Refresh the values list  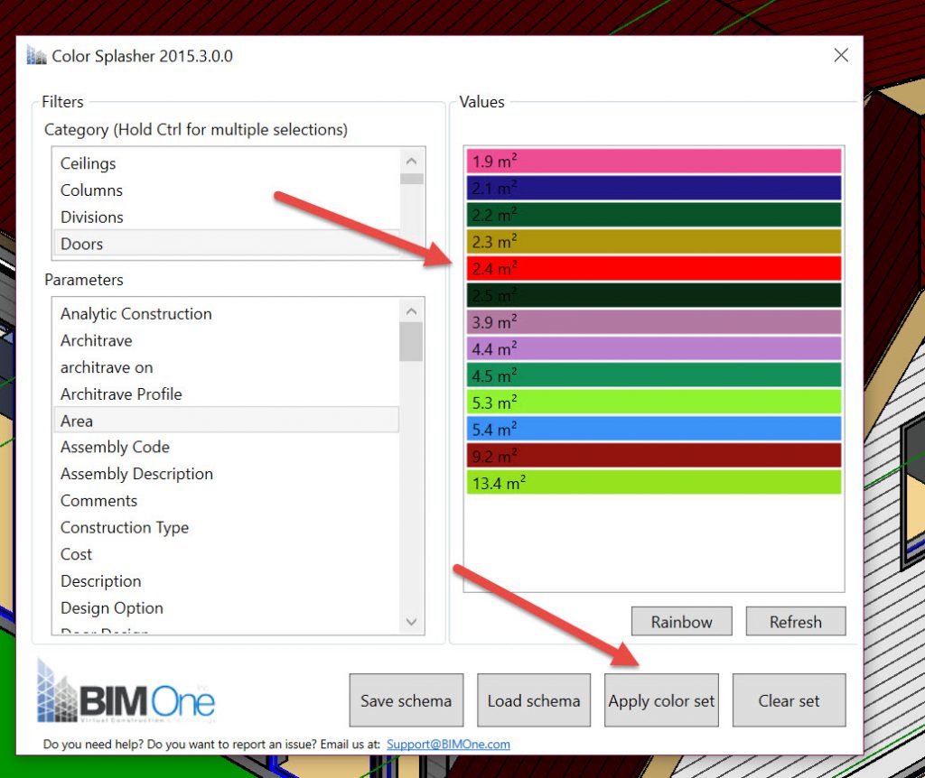[x=795, y=622]
